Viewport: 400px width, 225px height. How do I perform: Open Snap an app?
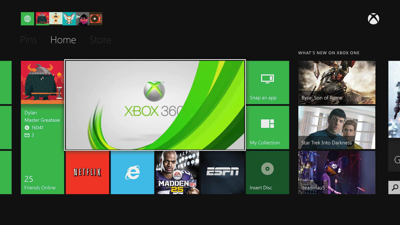(267, 82)
